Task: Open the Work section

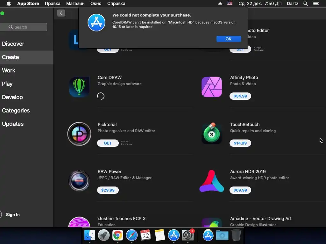Action: 9,71
